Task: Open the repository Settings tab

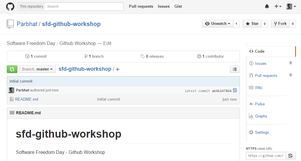Action: pos(271,132)
